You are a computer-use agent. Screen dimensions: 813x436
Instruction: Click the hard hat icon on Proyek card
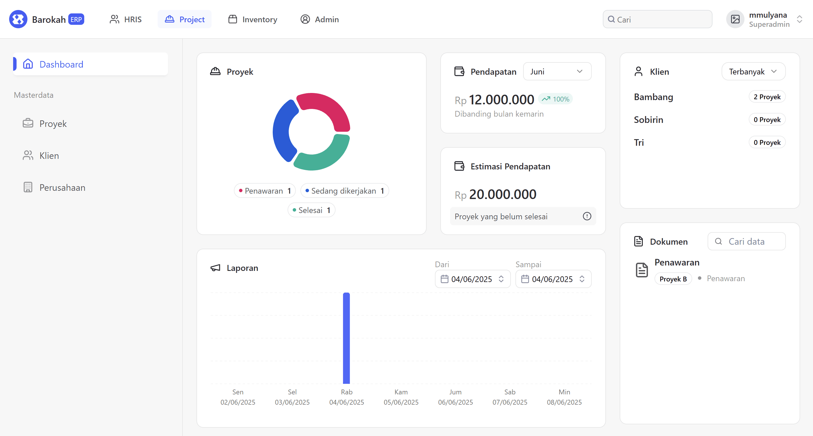pos(215,72)
